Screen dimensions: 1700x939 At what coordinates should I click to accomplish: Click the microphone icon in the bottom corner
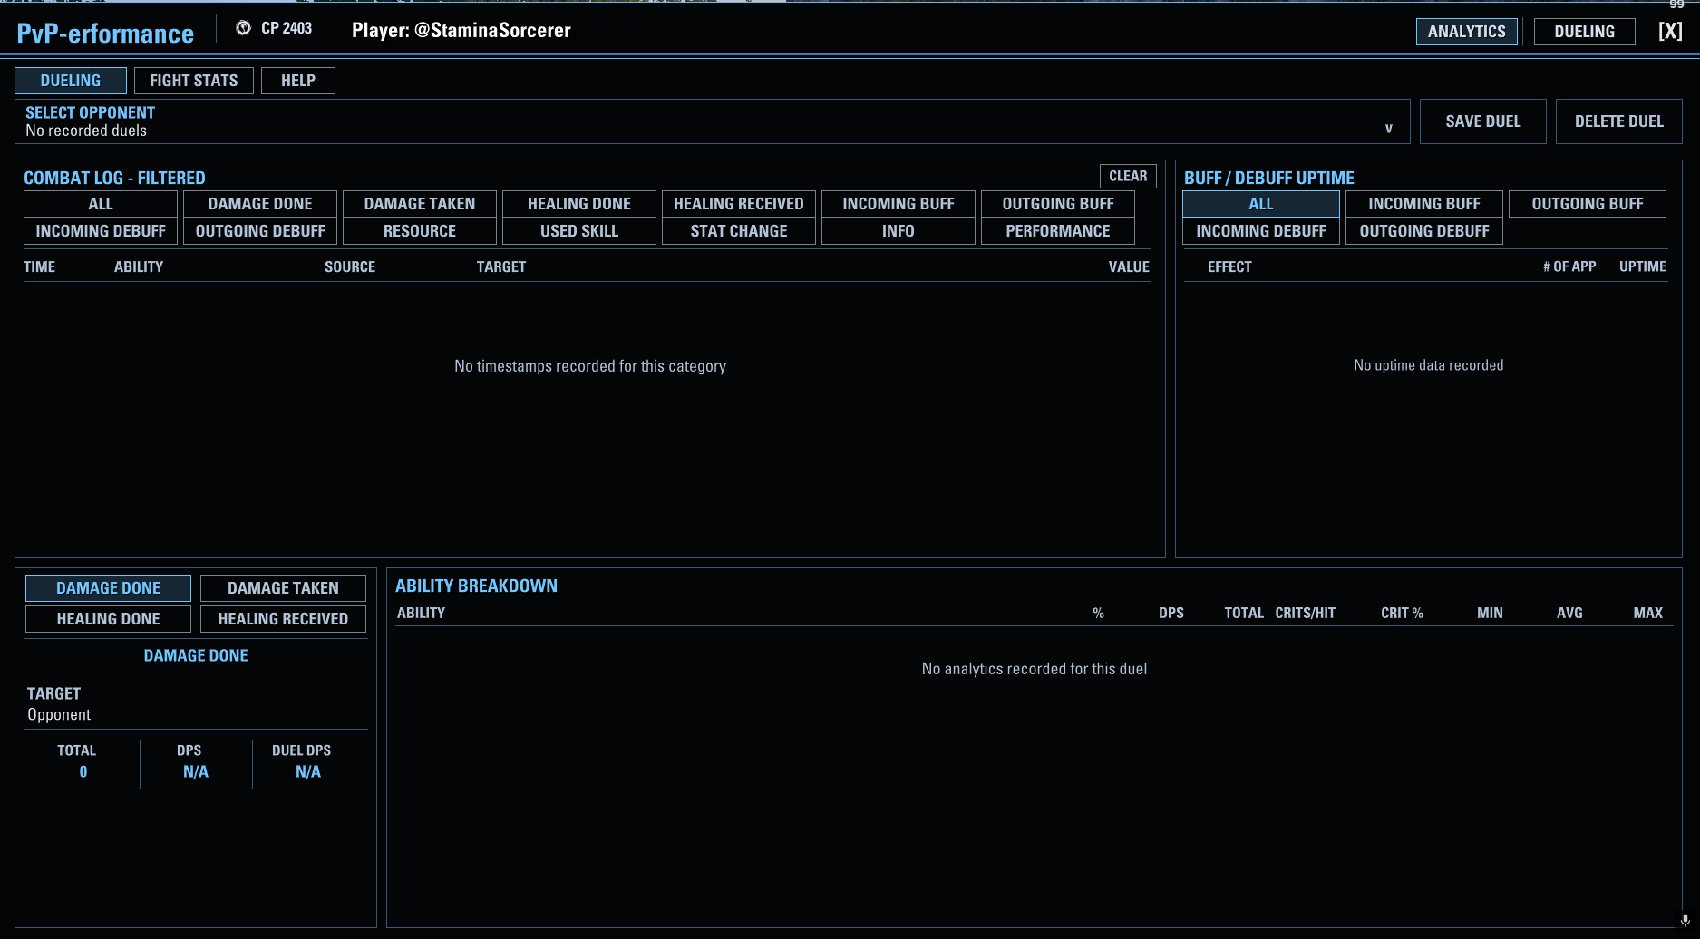pyautogui.click(x=1685, y=920)
